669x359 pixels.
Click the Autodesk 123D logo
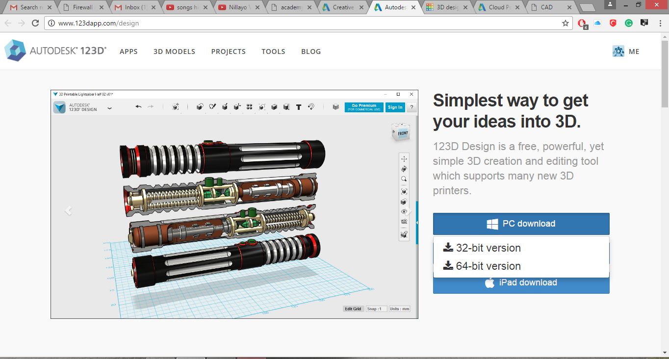[x=55, y=51]
